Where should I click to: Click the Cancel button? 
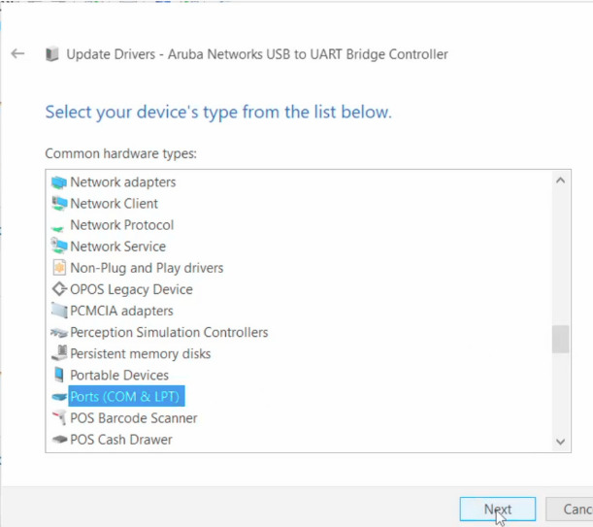click(577, 510)
